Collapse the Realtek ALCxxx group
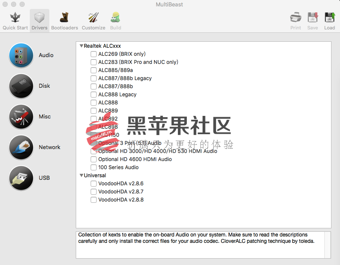 click(81, 46)
